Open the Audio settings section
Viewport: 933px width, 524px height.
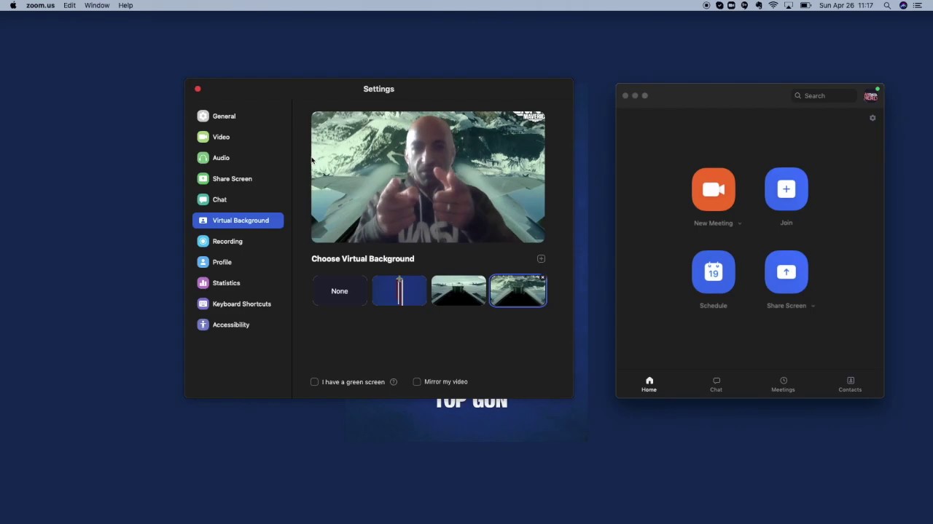[238, 158]
